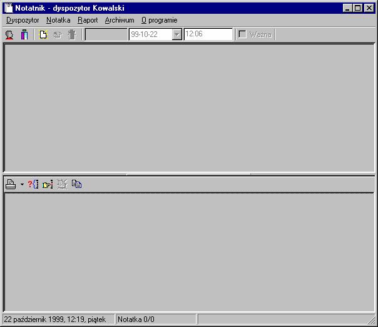378x327 pixels.
Task: Click the window resize grip corner
Action: pos(372,320)
